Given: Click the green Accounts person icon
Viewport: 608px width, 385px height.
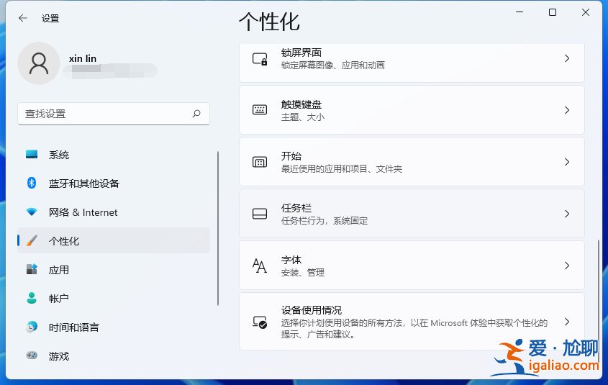Looking at the screenshot, I should (x=32, y=298).
